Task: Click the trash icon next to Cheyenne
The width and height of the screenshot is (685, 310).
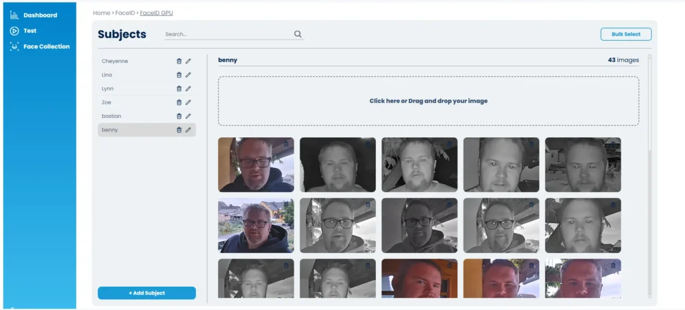Action: pos(179,61)
